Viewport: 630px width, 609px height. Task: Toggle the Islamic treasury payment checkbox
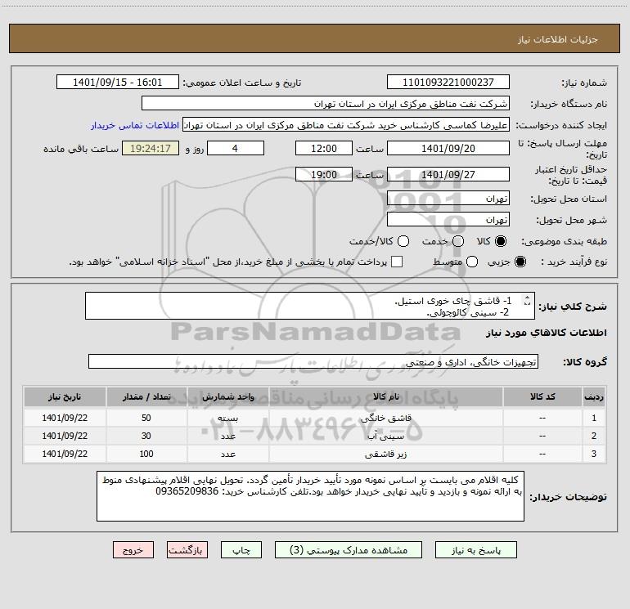coord(397,262)
